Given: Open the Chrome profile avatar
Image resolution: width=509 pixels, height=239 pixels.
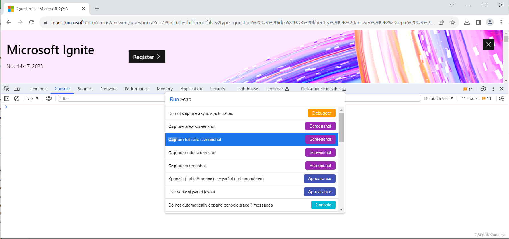Looking at the screenshot, I should 490,22.
